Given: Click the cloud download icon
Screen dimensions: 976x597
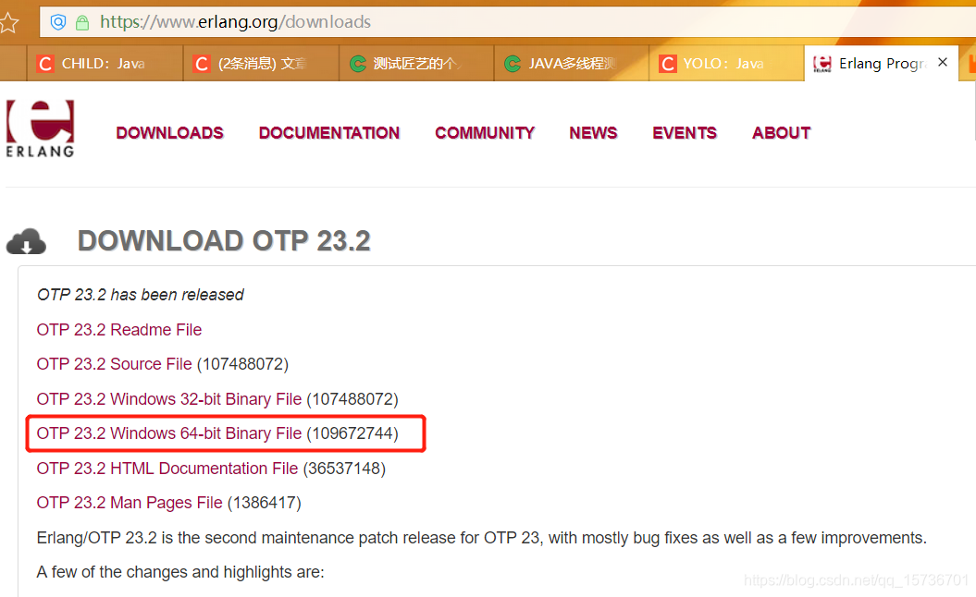Looking at the screenshot, I should (x=26, y=241).
